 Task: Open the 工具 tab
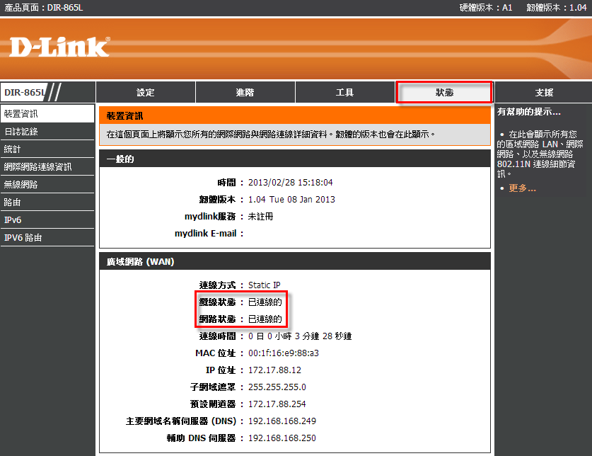click(x=344, y=93)
